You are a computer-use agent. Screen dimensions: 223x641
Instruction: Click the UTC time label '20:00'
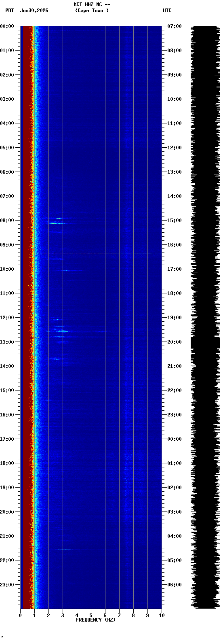click(175, 342)
